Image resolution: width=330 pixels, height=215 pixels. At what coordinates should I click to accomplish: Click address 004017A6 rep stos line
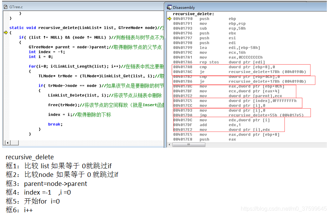[219, 62]
